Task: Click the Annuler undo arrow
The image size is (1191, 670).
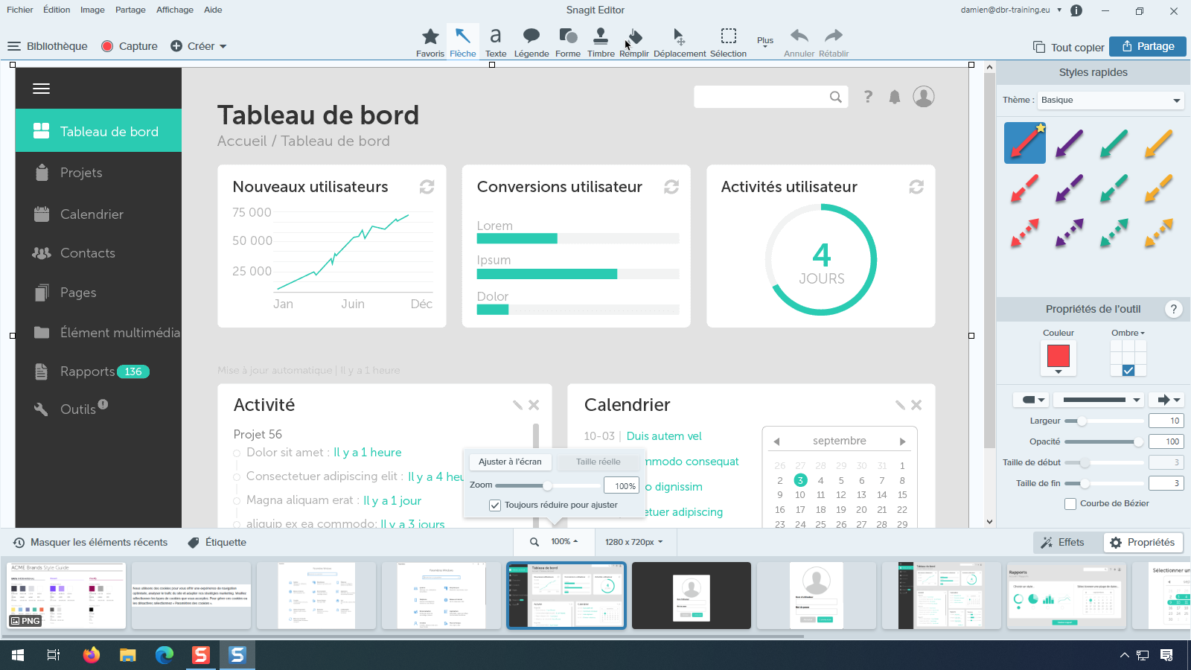Action: coord(799,42)
